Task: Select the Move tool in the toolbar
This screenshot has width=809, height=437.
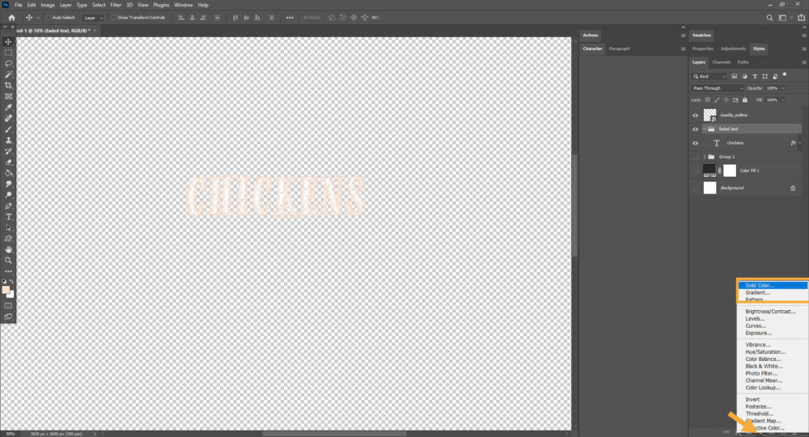Action: pos(9,42)
